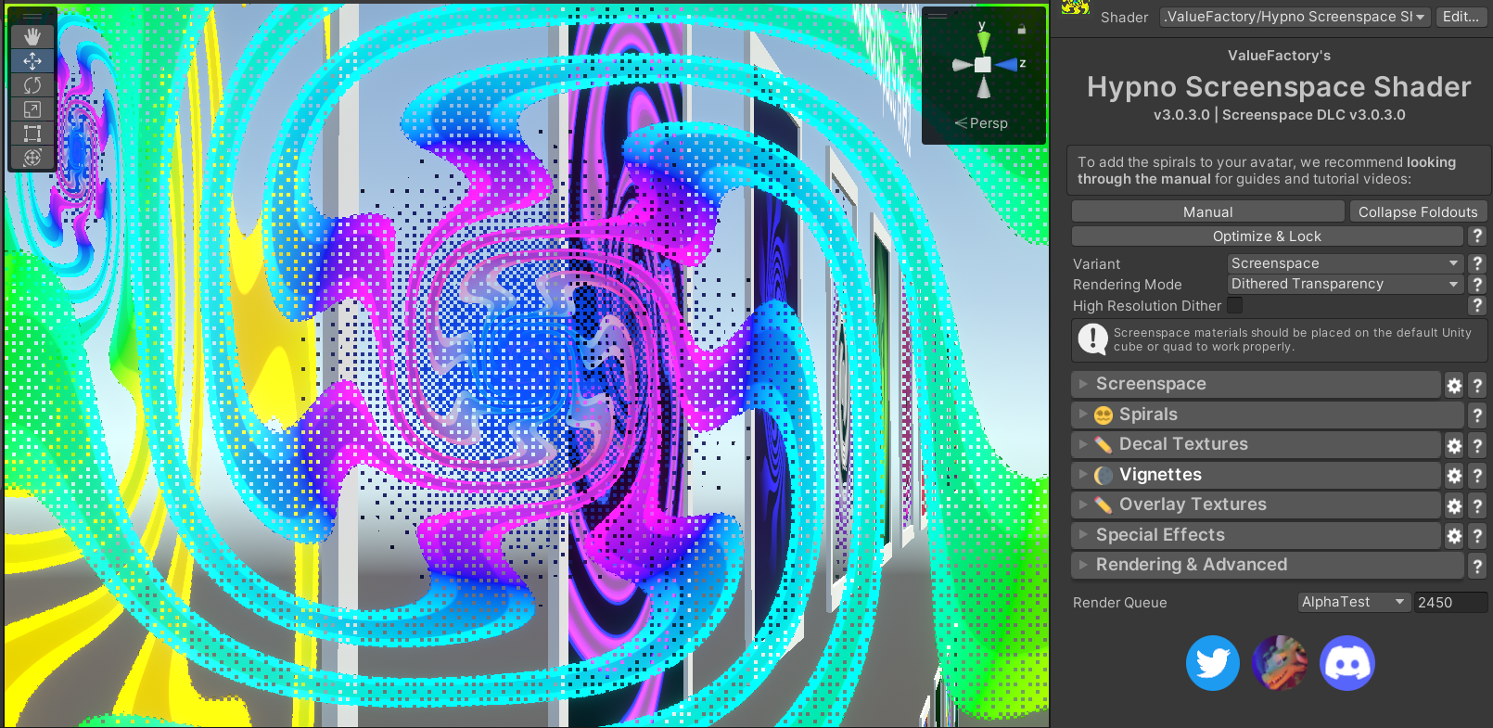Click the center cube of scene gizmo
1493x728 pixels.
tap(983, 65)
